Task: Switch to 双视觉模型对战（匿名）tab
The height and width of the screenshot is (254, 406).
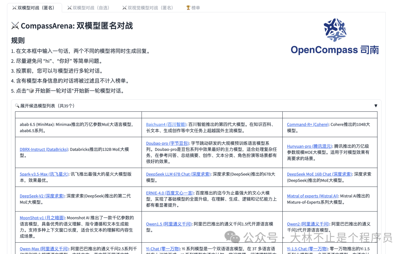Action: point(148,8)
